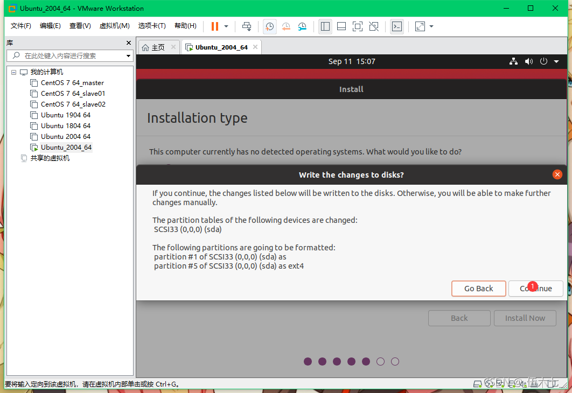Image resolution: width=572 pixels, height=393 pixels.
Task: Open the power options dropdown arrow beside pause
Action: (226, 26)
